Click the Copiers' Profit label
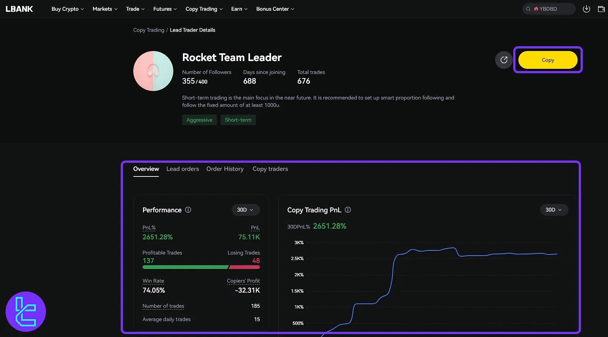This screenshot has width=608, height=337. tap(243, 281)
